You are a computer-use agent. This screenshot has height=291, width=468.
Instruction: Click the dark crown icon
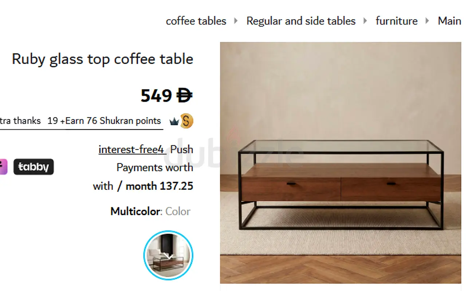click(x=174, y=122)
